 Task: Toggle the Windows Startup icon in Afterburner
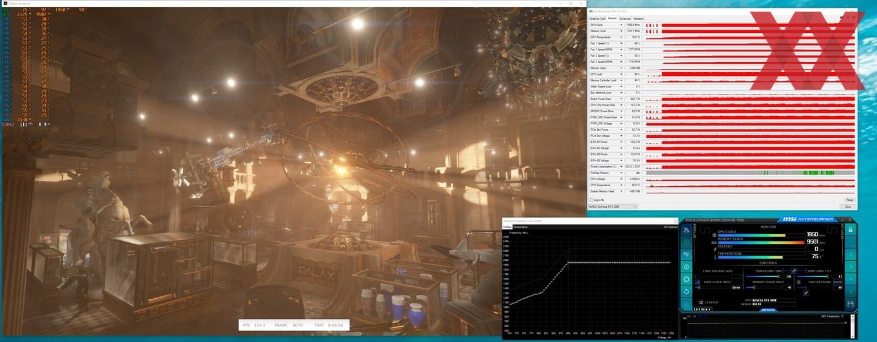click(701, 302)
